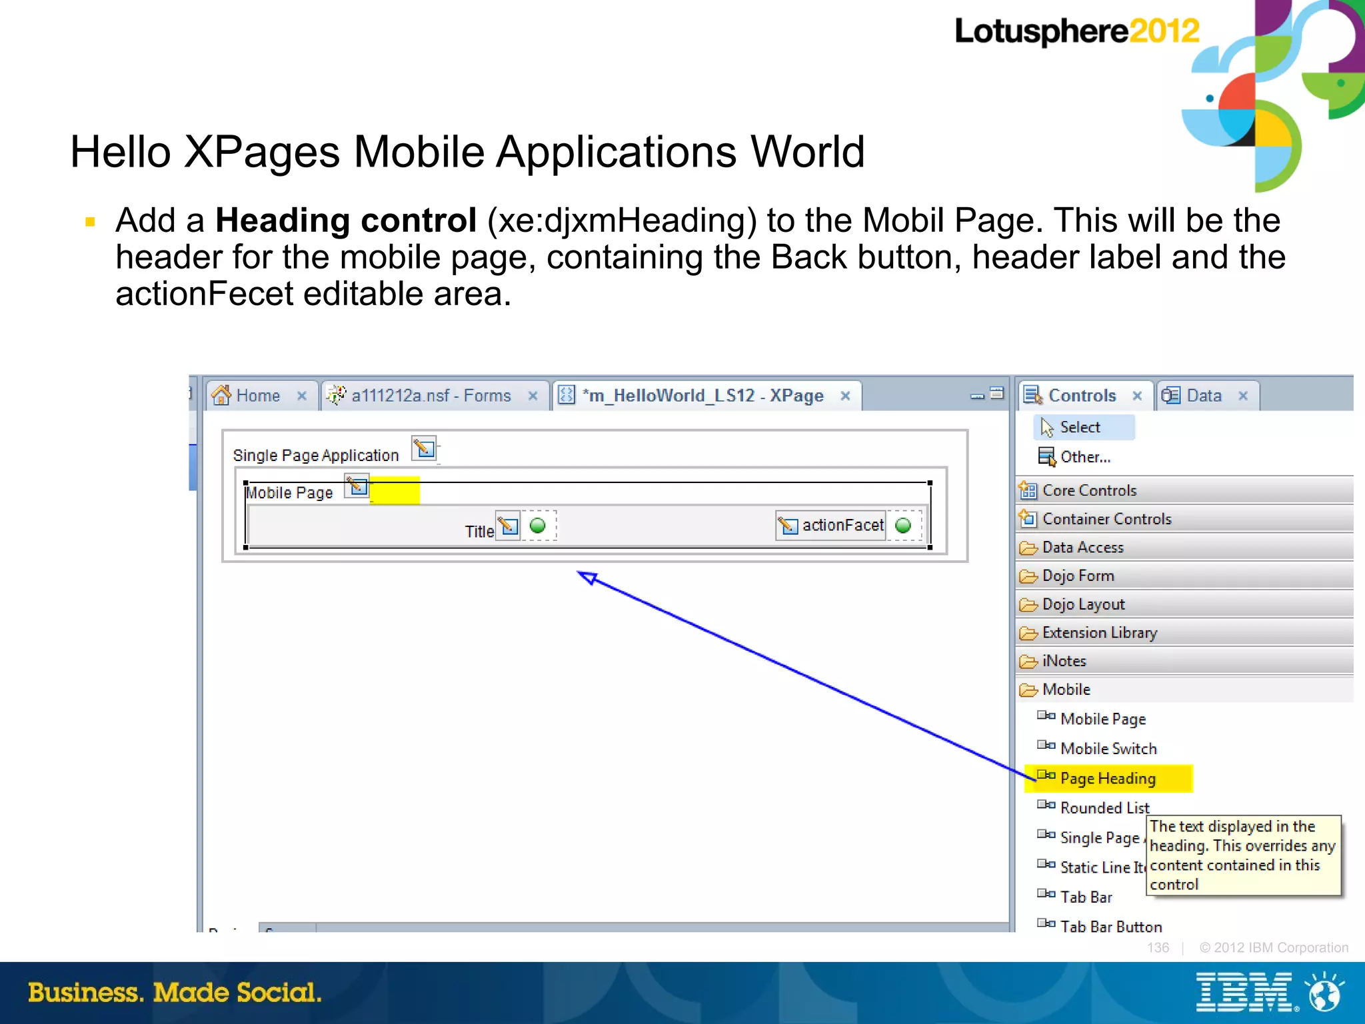The image size is (1365, 1024).
Task: Click the Mobile Switch control icon
Action: (1046, 745)
